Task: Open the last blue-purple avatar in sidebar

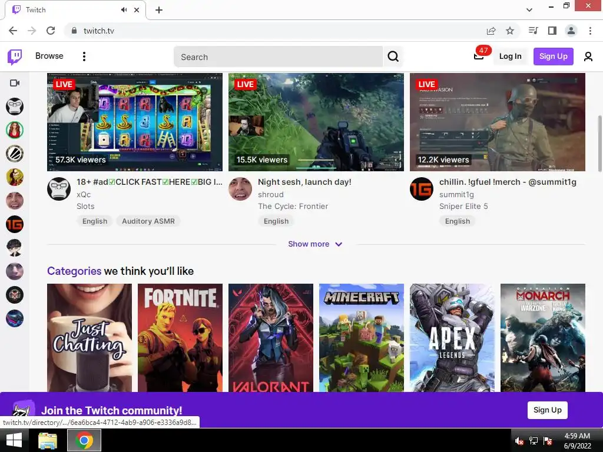Action: pos(15,318)
